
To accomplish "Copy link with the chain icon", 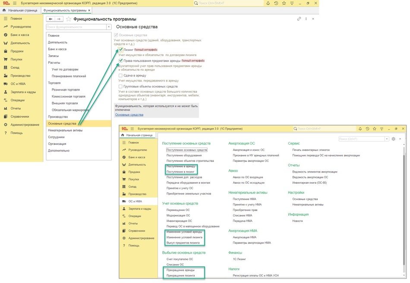I will [x=299, y=19].
